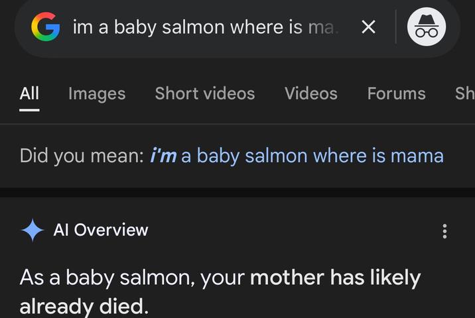The width and height of the screenshot is (475, 318).
Task: Click the "AI Overview" heading label
Action: point(101,230)
